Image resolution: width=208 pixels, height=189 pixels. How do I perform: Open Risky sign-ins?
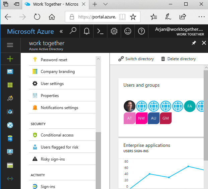click(x=62, y=159)
